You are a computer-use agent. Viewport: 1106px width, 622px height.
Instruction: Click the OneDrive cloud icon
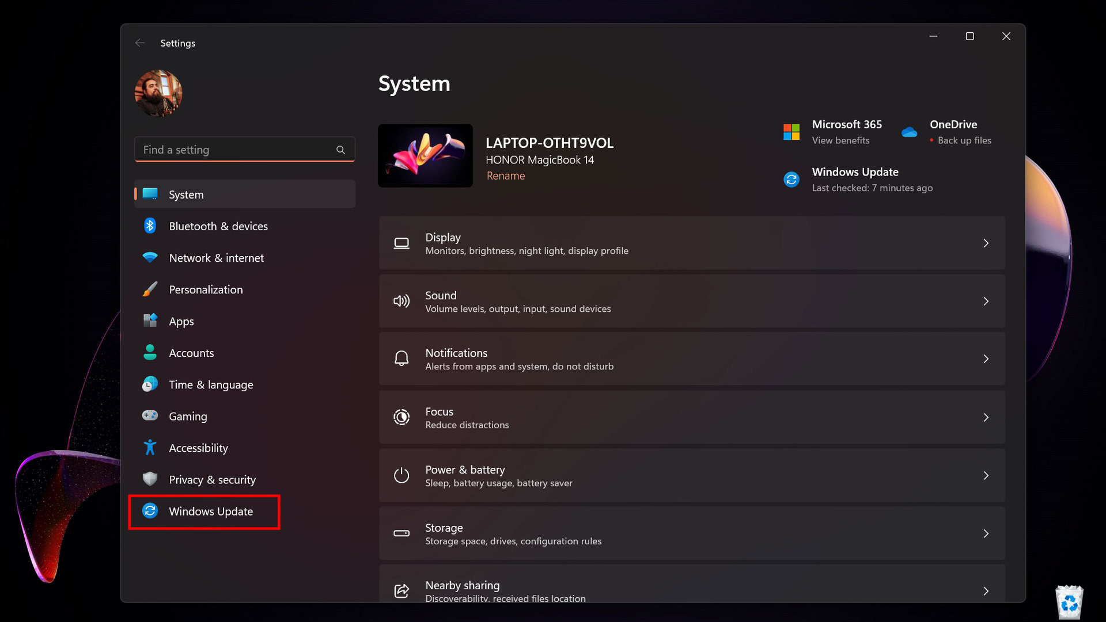pyautogui.click(x=910, y=132)
